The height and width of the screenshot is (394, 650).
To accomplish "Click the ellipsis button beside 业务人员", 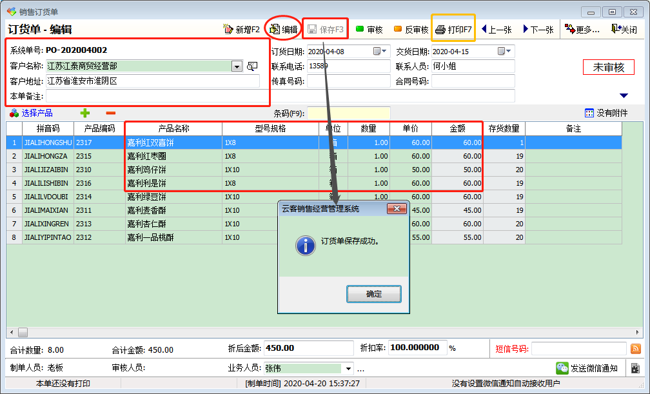I will 360,368.
